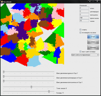The width and height of the screenshot is (101, 96).
Task: Click the фотосинтез input field
Action: (84, 14)
